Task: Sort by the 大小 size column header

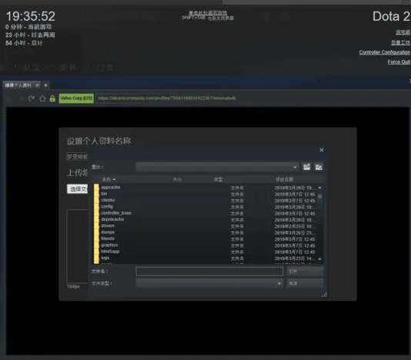Action: pyautogui.click(x=177, y=179)
